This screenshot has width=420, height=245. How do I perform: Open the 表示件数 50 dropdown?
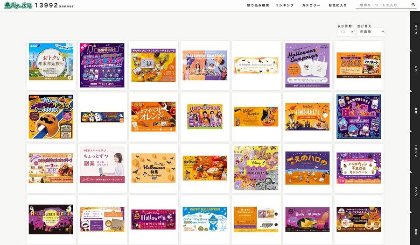click(x=345, y=32)
